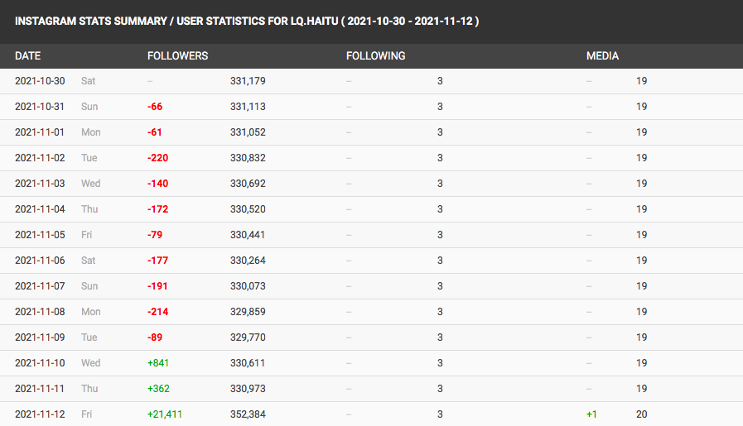Click the -214 follower change on Monday
This screenshot has width=743, height=426.
(x=157, y=312)
